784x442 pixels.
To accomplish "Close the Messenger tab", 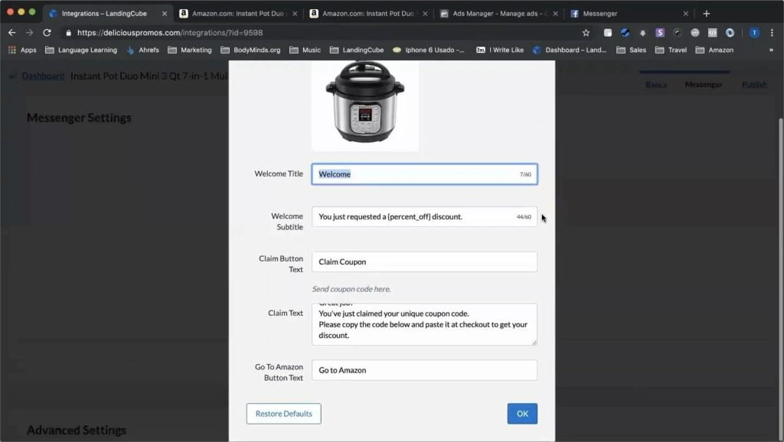I will pyautogui.click(x=686, y=14).
